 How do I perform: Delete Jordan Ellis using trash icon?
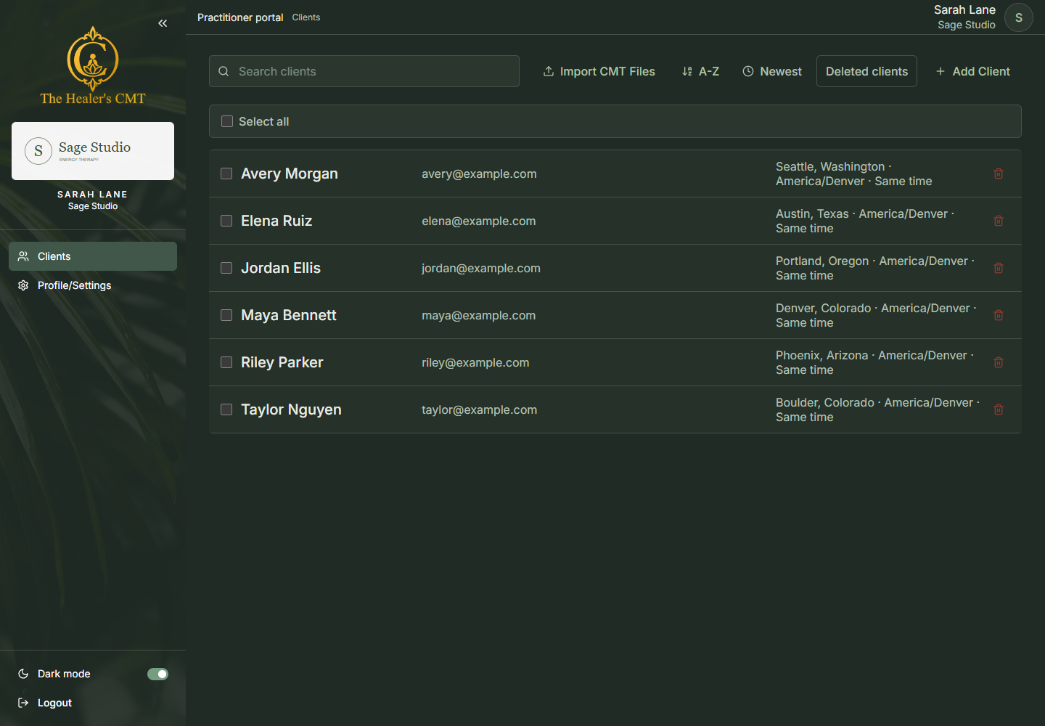click(x=999, y=268)
